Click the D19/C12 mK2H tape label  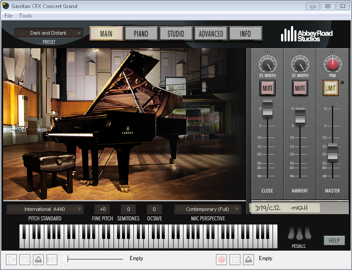(285, 208)
